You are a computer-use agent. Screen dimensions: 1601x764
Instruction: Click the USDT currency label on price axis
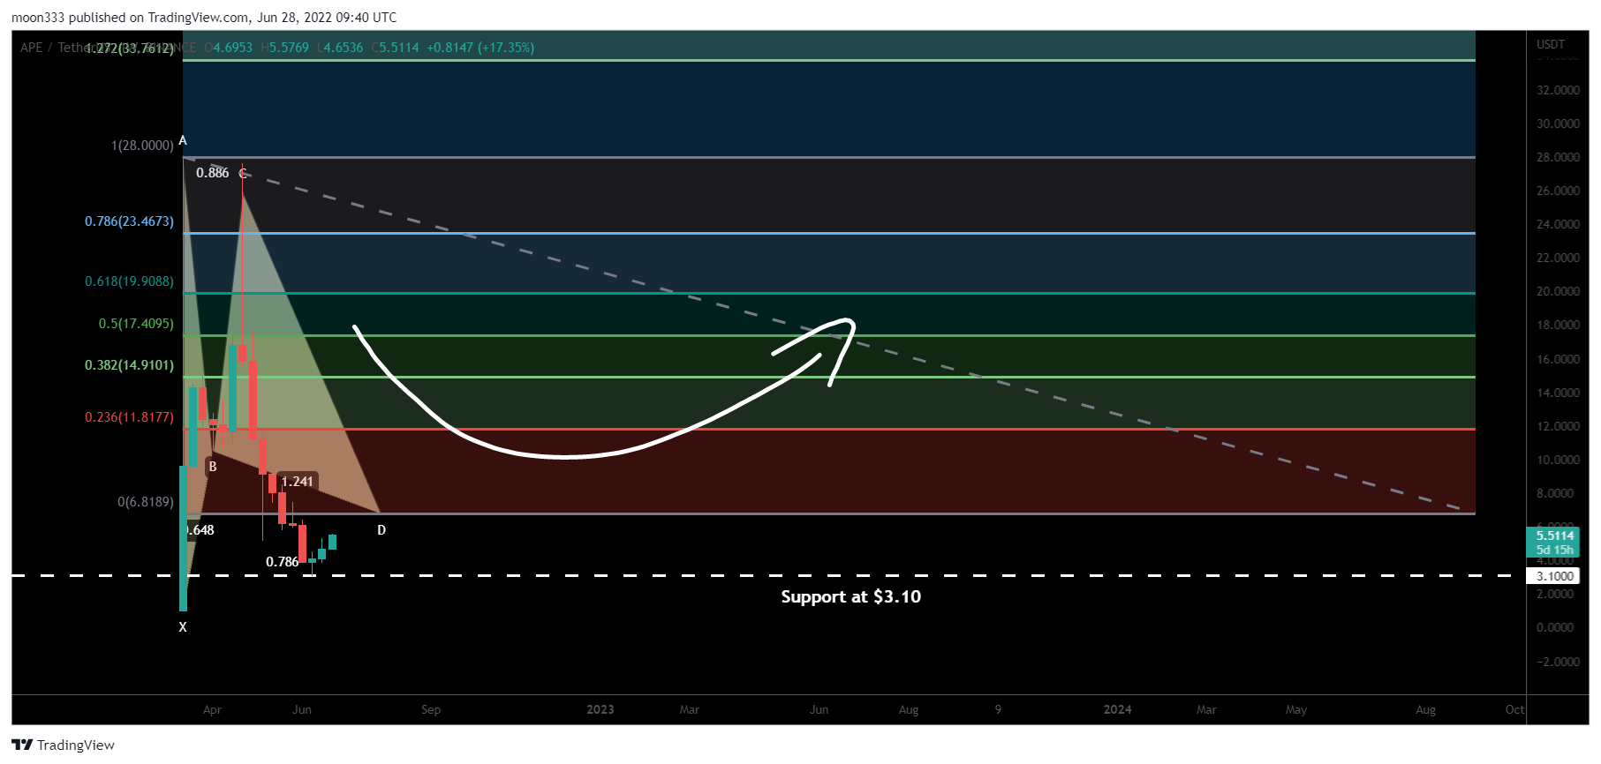pyautogui.click(x=1551, y=44)
